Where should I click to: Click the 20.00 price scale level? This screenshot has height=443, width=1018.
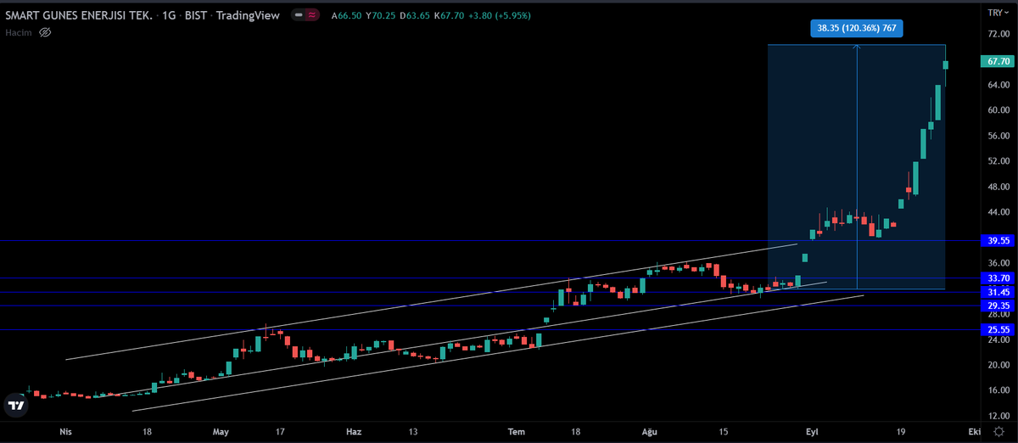coord(998,365)
